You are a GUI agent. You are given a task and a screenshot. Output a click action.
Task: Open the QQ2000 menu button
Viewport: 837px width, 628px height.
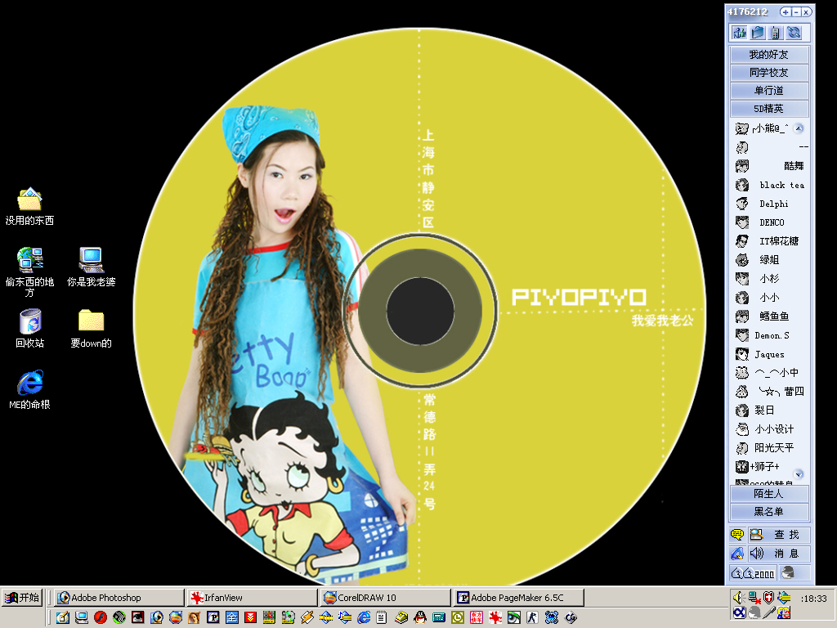point(753,573)
